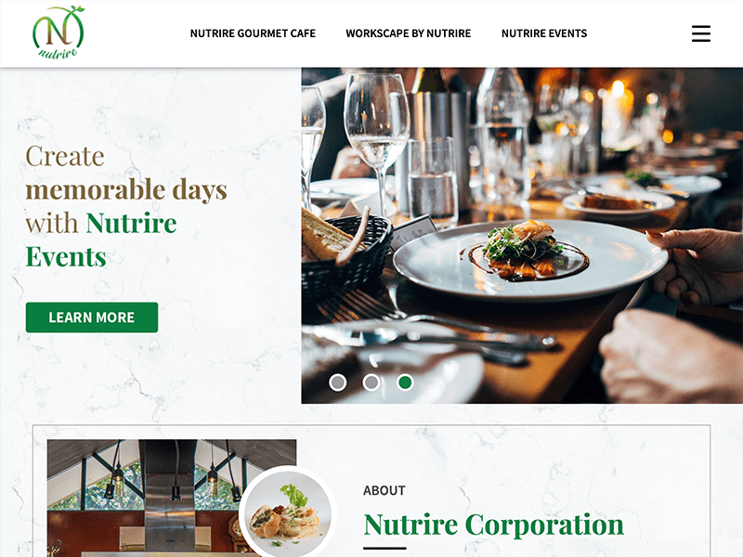743x557 pixels.
Task: Select the third green carousel dot
Action: [405, 382]
